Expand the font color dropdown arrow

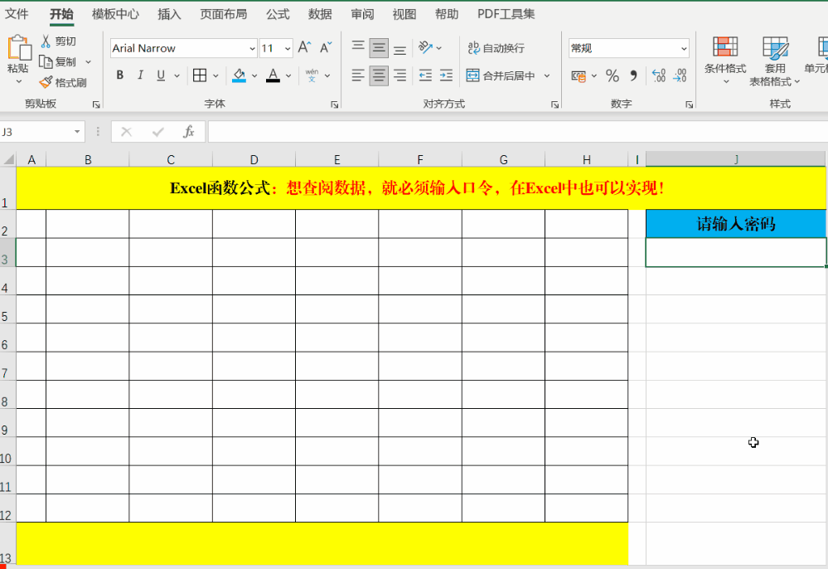pos(288,76)
